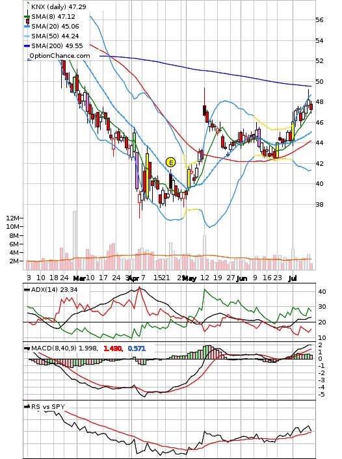Click the -5 MACD axis label
The width and height of the screenshot is (342, 459).
[321, 395]
